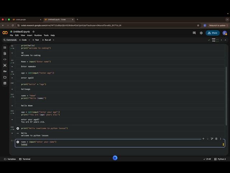Image resolution: width=230 pixels, height=173 pixels.
Task: Open more cell actions menu
Action: point(220,139)
